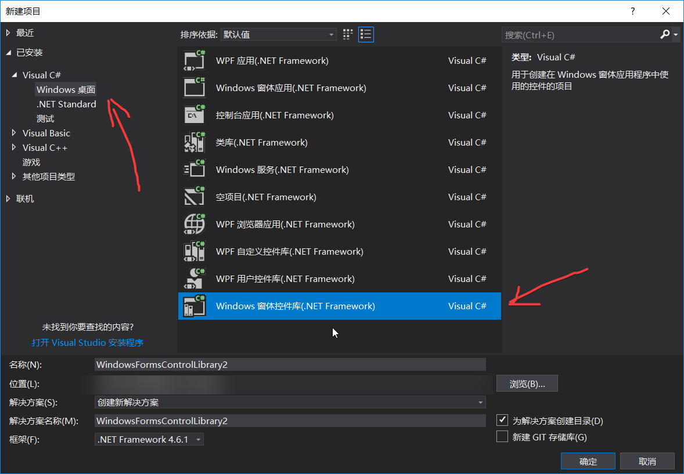The image size is (684, 474).
Task: Open the 排序依据 默认值 dropdown
Action: click(278, 34)
